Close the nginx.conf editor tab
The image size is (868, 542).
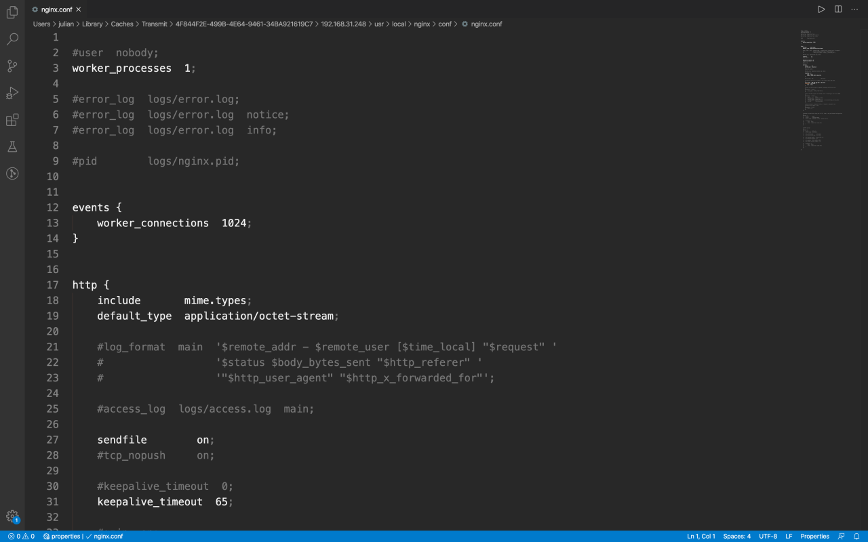coord(79,9)
